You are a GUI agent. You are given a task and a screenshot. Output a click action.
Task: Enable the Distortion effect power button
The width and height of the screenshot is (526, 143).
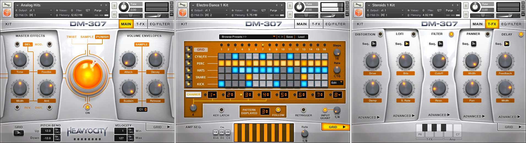tap(380, 34)
